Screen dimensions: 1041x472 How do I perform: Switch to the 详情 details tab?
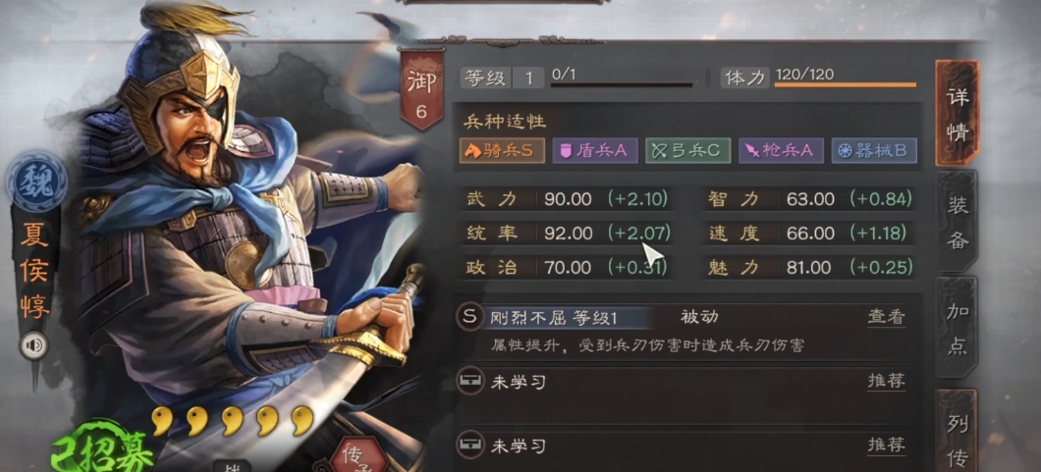[x=957, y=114]
